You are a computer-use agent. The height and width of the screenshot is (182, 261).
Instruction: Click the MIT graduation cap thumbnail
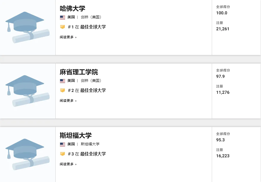(x=27, y=91)
